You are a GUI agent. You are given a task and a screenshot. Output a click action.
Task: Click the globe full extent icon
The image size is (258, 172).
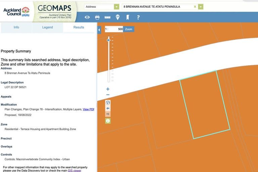tap(108, 103)
